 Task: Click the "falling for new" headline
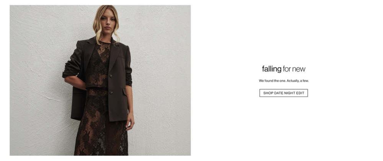(283, 69)
